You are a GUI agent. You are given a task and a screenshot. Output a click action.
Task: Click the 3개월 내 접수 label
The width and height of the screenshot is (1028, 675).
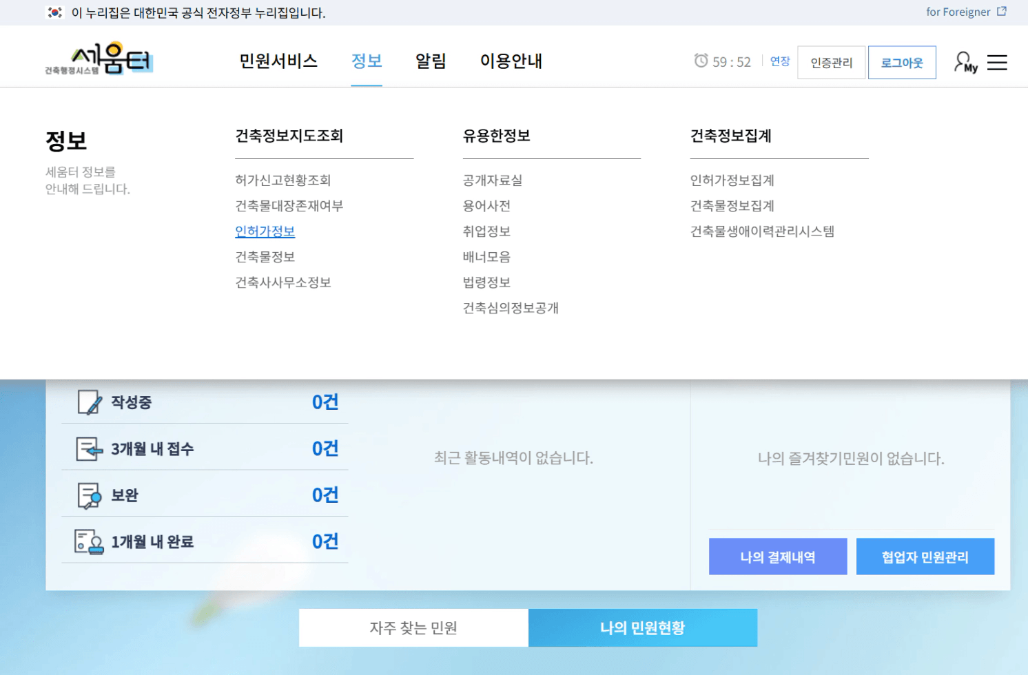pos(152,449)
